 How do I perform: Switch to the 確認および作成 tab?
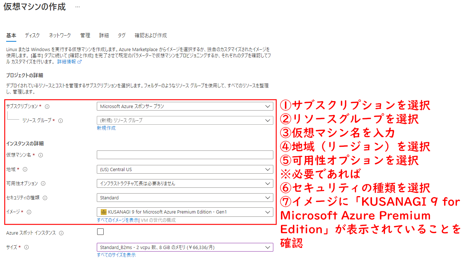(151, 36)
